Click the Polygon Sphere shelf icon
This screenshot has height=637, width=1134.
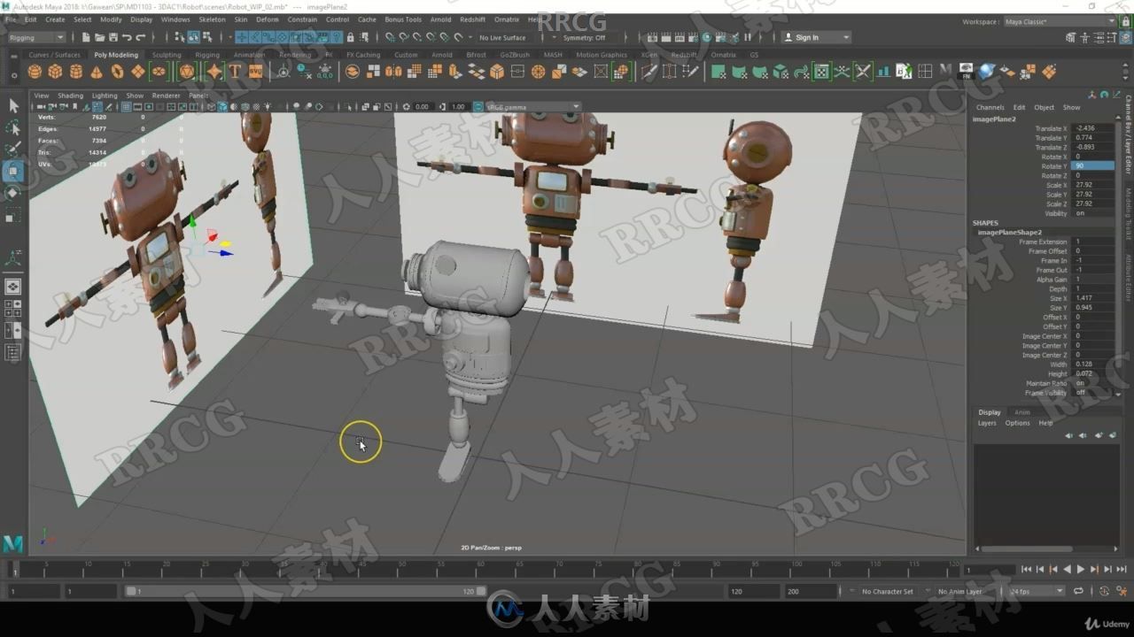pos(35,72)
